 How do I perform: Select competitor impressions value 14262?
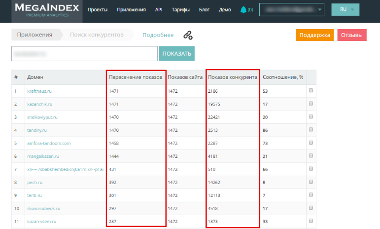click(x=214, y=183)
